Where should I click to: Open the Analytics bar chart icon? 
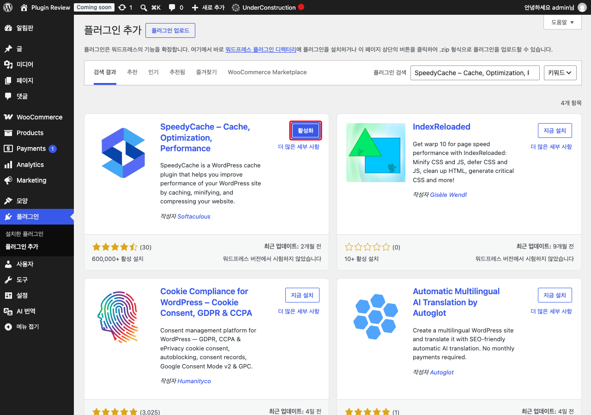tap(8, 165)
